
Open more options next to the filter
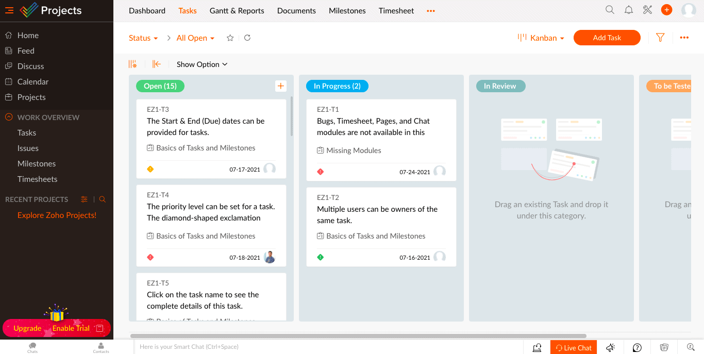(684, 38)
